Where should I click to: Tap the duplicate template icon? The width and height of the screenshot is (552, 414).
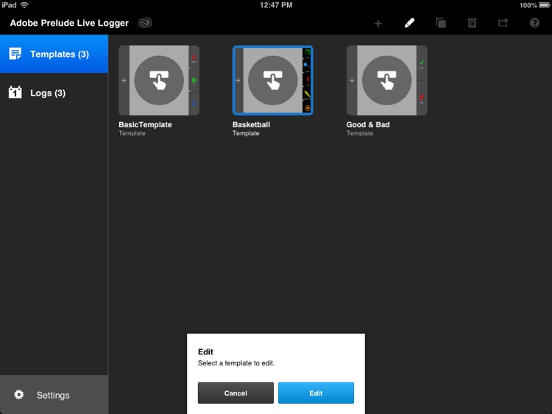click(440, 24)
